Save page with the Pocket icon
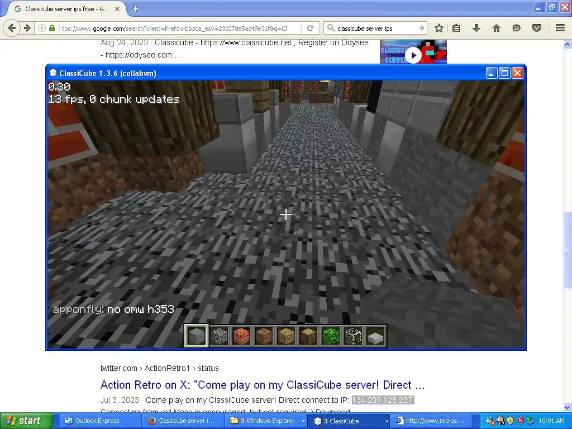 [536, 28]
